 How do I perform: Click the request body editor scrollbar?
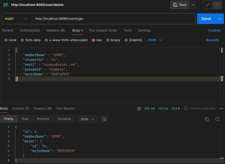coord(222,75)
